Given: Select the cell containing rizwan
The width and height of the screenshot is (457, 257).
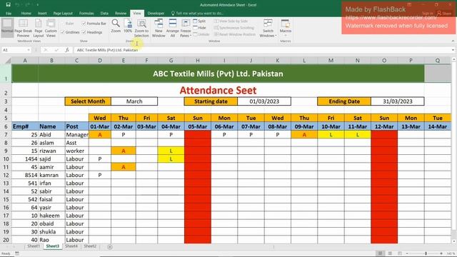Looking at the screenshot, I should point(51,151).
